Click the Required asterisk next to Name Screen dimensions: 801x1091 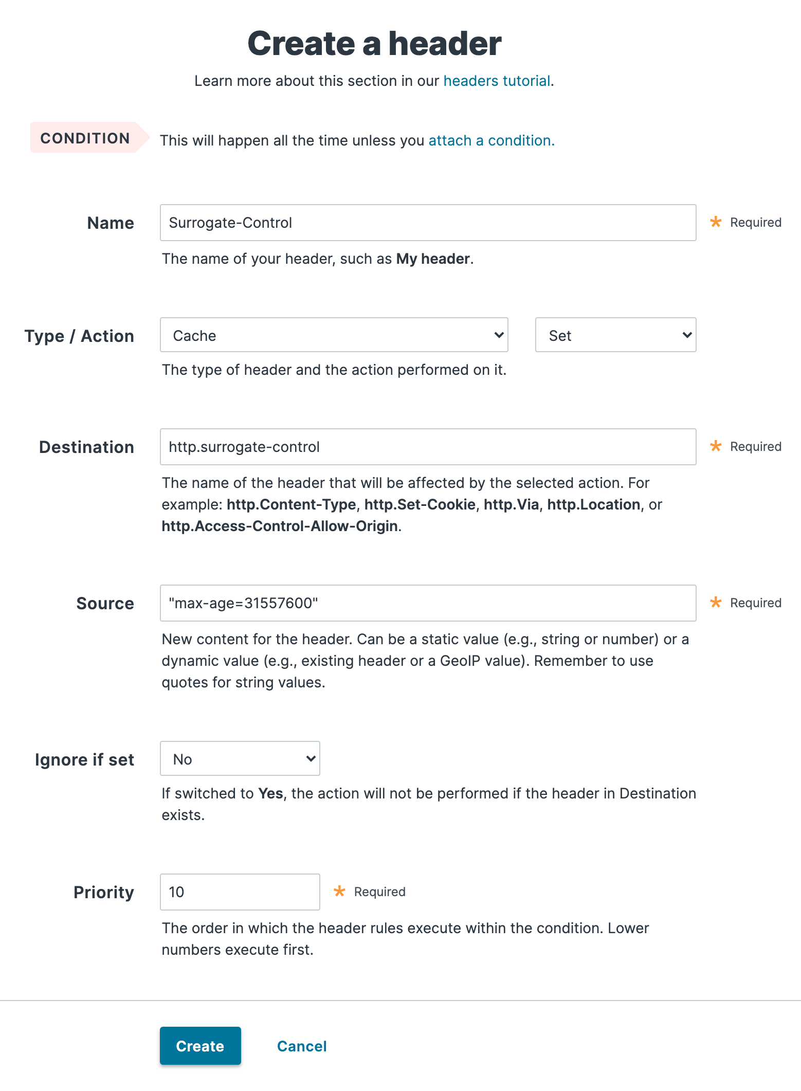coord(715,222)
